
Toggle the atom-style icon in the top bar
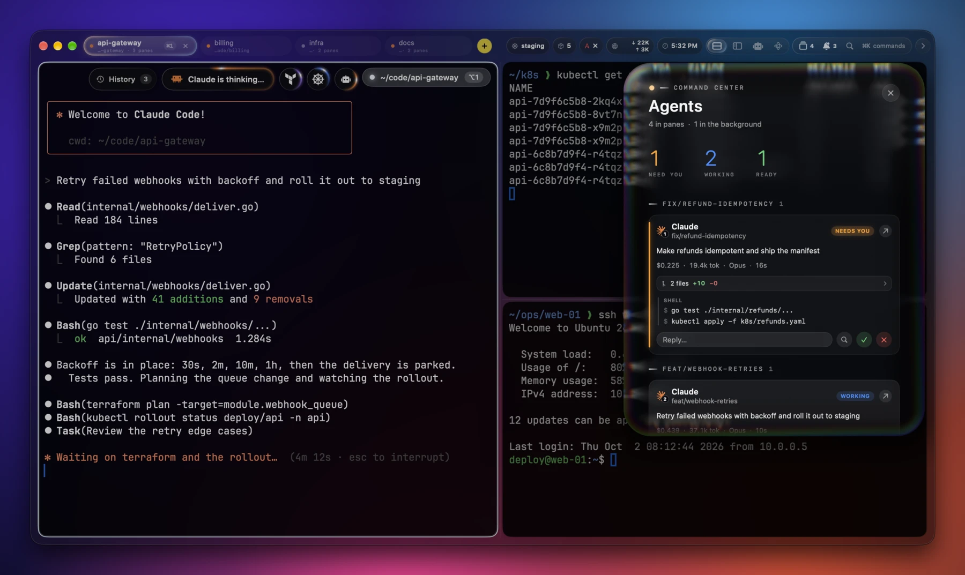778,46
